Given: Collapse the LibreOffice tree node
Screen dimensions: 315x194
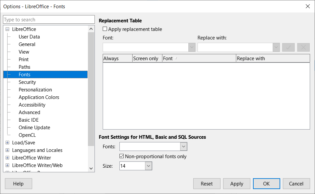Looking at the screenshot, I should [x=7, y=29].
